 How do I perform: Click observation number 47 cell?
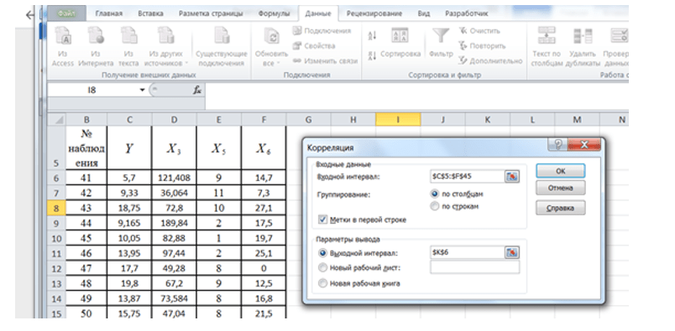coord(86,268)
